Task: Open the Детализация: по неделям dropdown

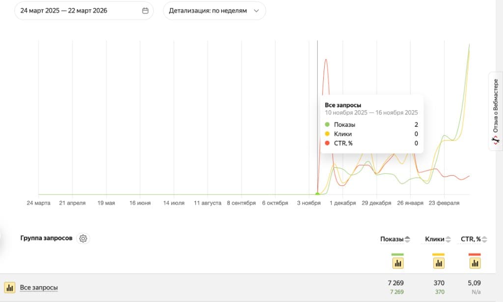Action: point(214,10)
